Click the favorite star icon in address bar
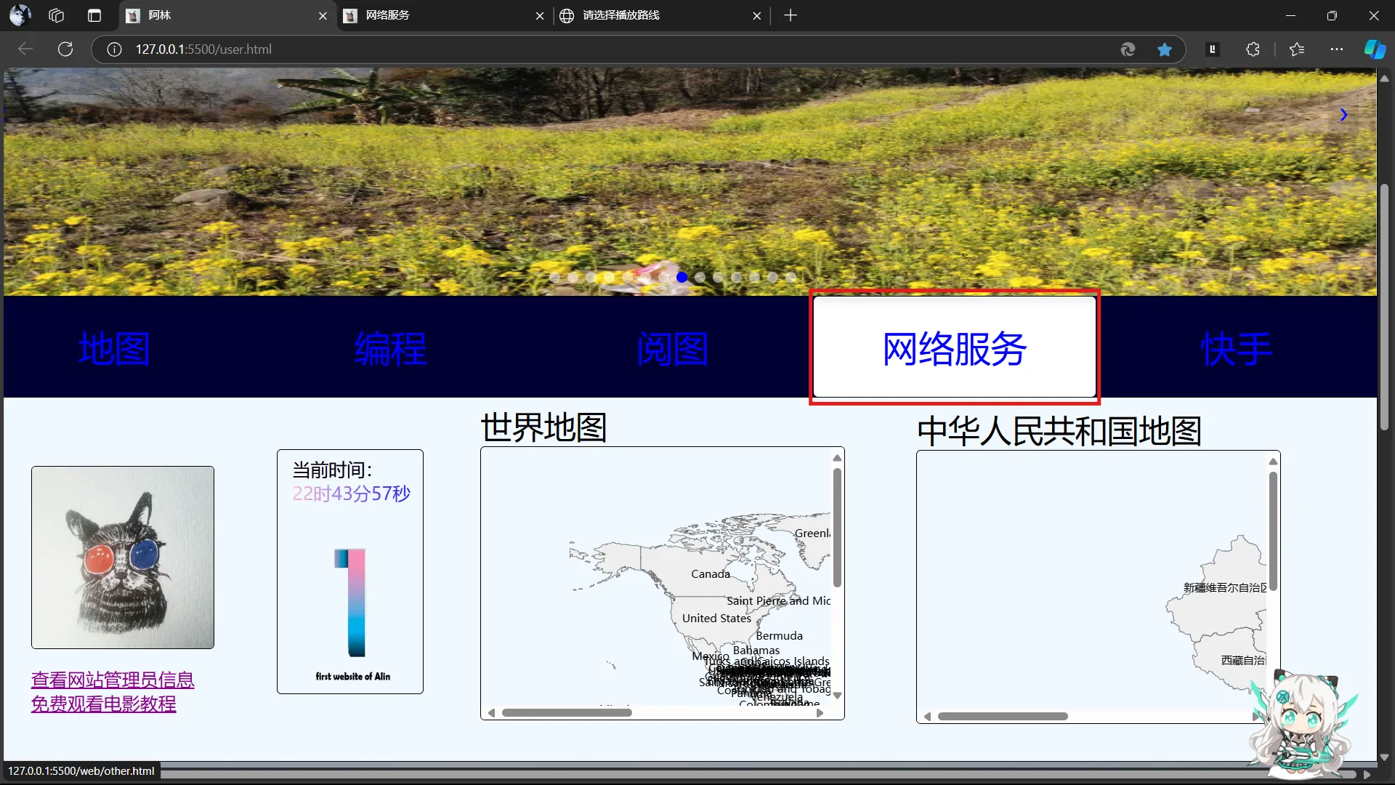Viewport: 1395px width, 785px height. [x=1165, y=49]
